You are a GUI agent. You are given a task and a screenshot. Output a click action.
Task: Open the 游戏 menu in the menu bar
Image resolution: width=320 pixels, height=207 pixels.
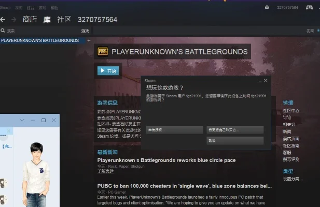point(42,8)
